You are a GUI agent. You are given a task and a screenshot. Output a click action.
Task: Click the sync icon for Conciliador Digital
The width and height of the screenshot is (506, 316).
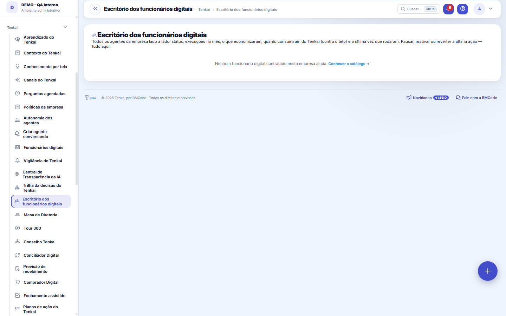(x=17, y=255)
